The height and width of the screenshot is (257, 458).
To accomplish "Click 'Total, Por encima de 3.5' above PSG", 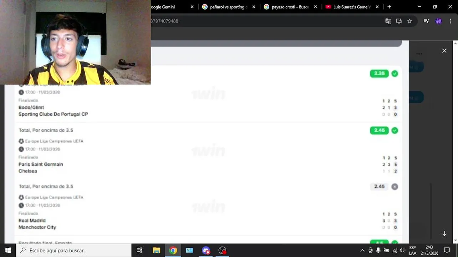I will (x=46, y=130).
